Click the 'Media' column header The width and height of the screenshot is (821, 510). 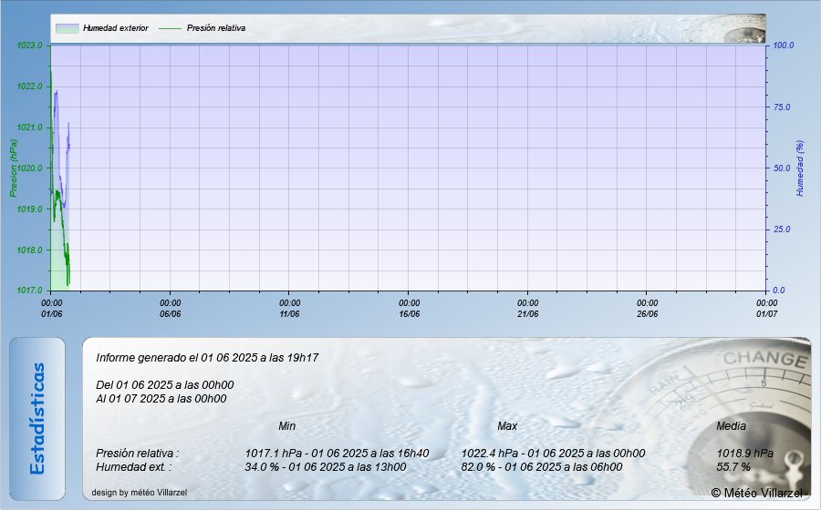click(x=731, y=426)
